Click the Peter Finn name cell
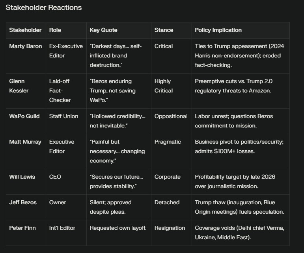The image size is (304, 253). pyautogui.click(x=23, y=228)
